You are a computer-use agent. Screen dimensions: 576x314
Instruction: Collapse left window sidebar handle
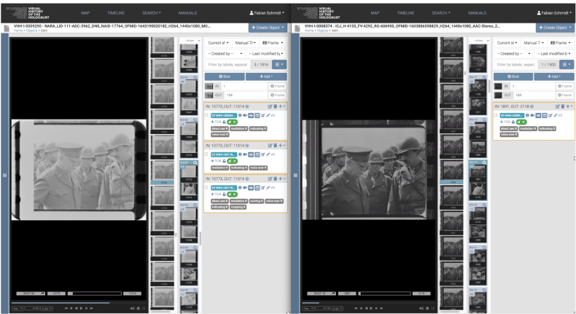click(x=4, y=175)
